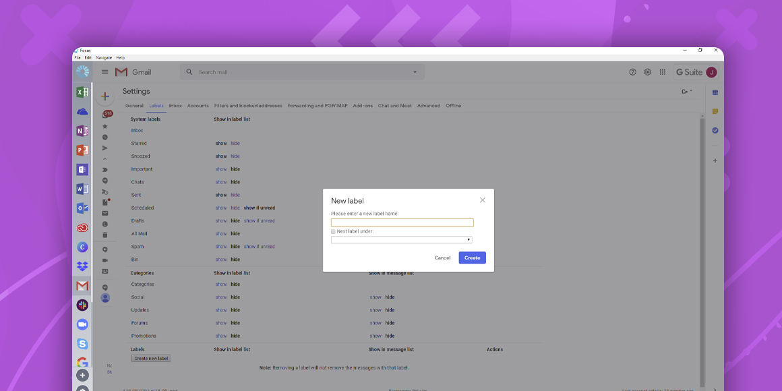Open Adobe Creative Cloud in the sidebar
The height and width of the screenshot is (391, 782).
tap(82, 228)
